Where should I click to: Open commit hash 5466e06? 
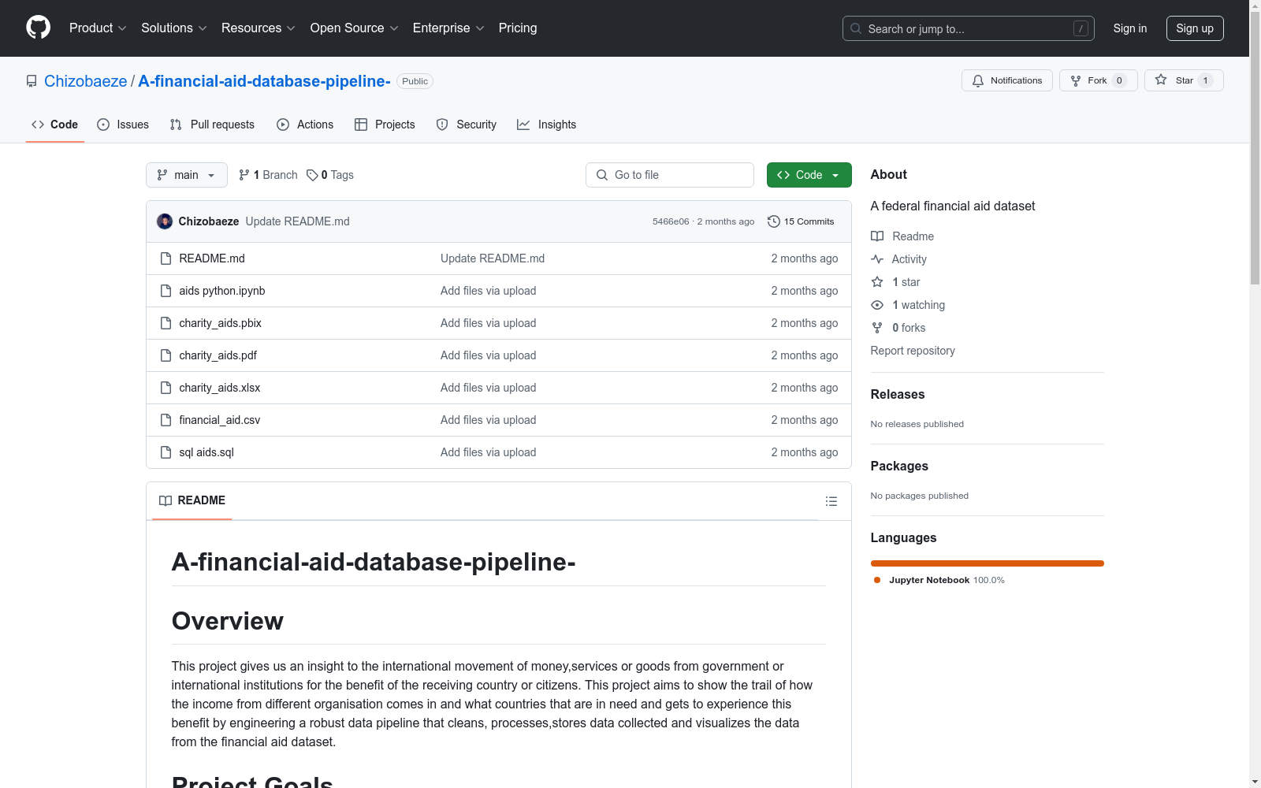coord(671,221)
